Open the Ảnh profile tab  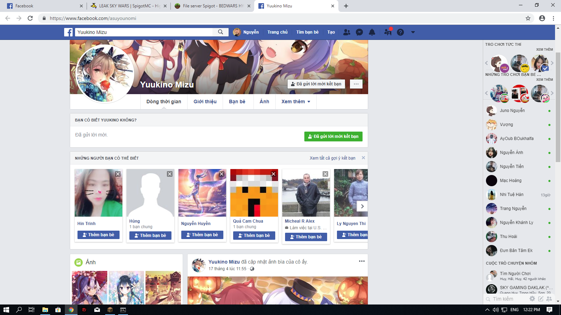(264, 101)
